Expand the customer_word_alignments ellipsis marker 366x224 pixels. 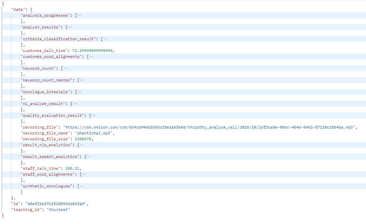coord(91,57)
